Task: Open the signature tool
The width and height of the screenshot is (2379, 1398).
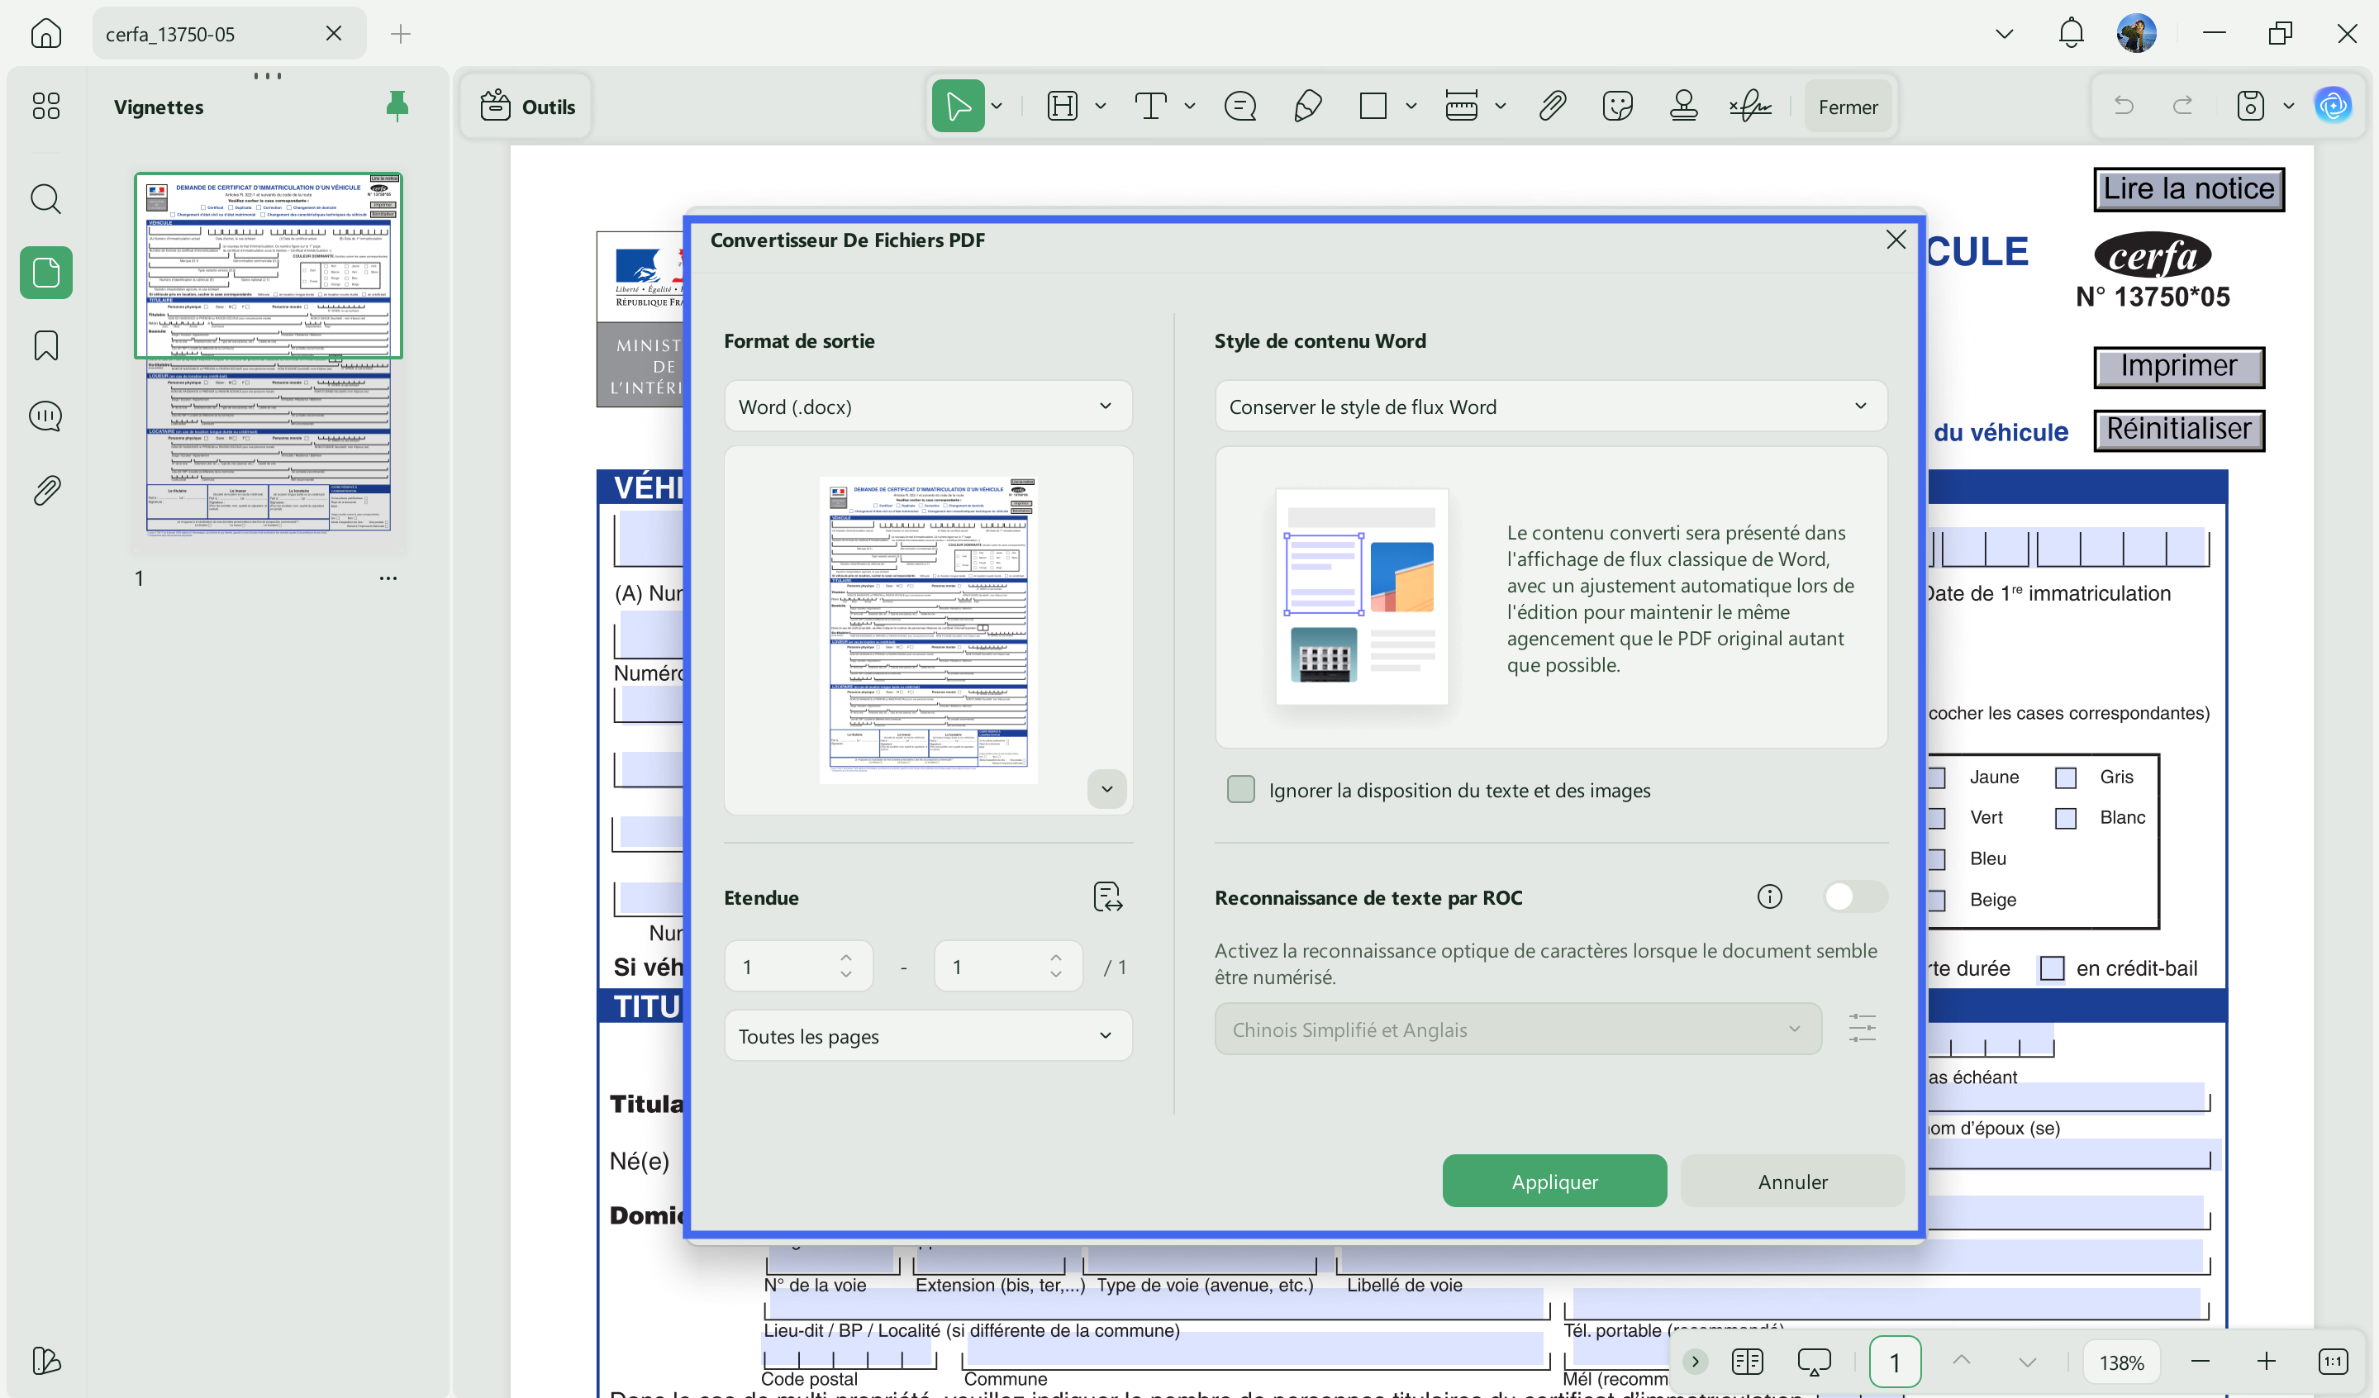Action: [x=1749, y=106]
